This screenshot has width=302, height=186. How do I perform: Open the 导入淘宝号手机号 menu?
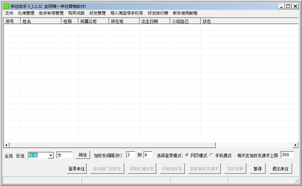126,13
